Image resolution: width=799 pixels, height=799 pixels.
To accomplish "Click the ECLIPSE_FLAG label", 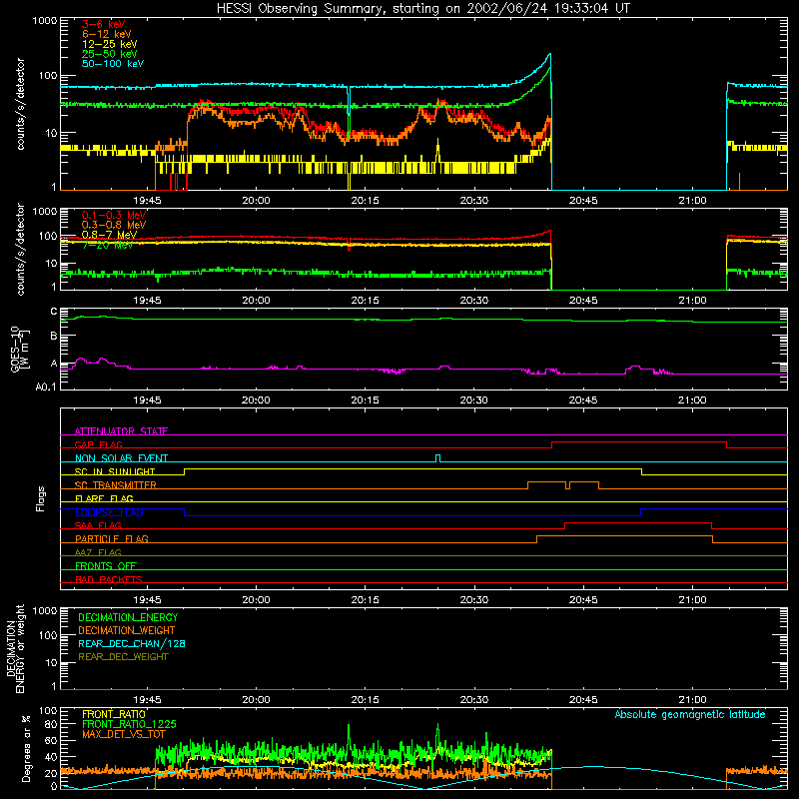I will point(109,512).
